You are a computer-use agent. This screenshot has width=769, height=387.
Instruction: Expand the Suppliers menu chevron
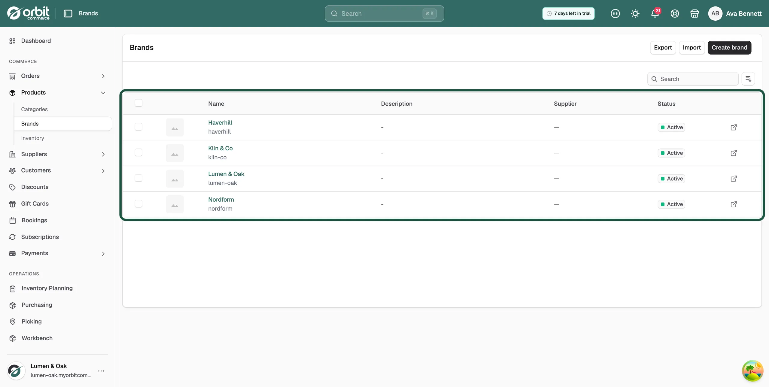point(103,154)
